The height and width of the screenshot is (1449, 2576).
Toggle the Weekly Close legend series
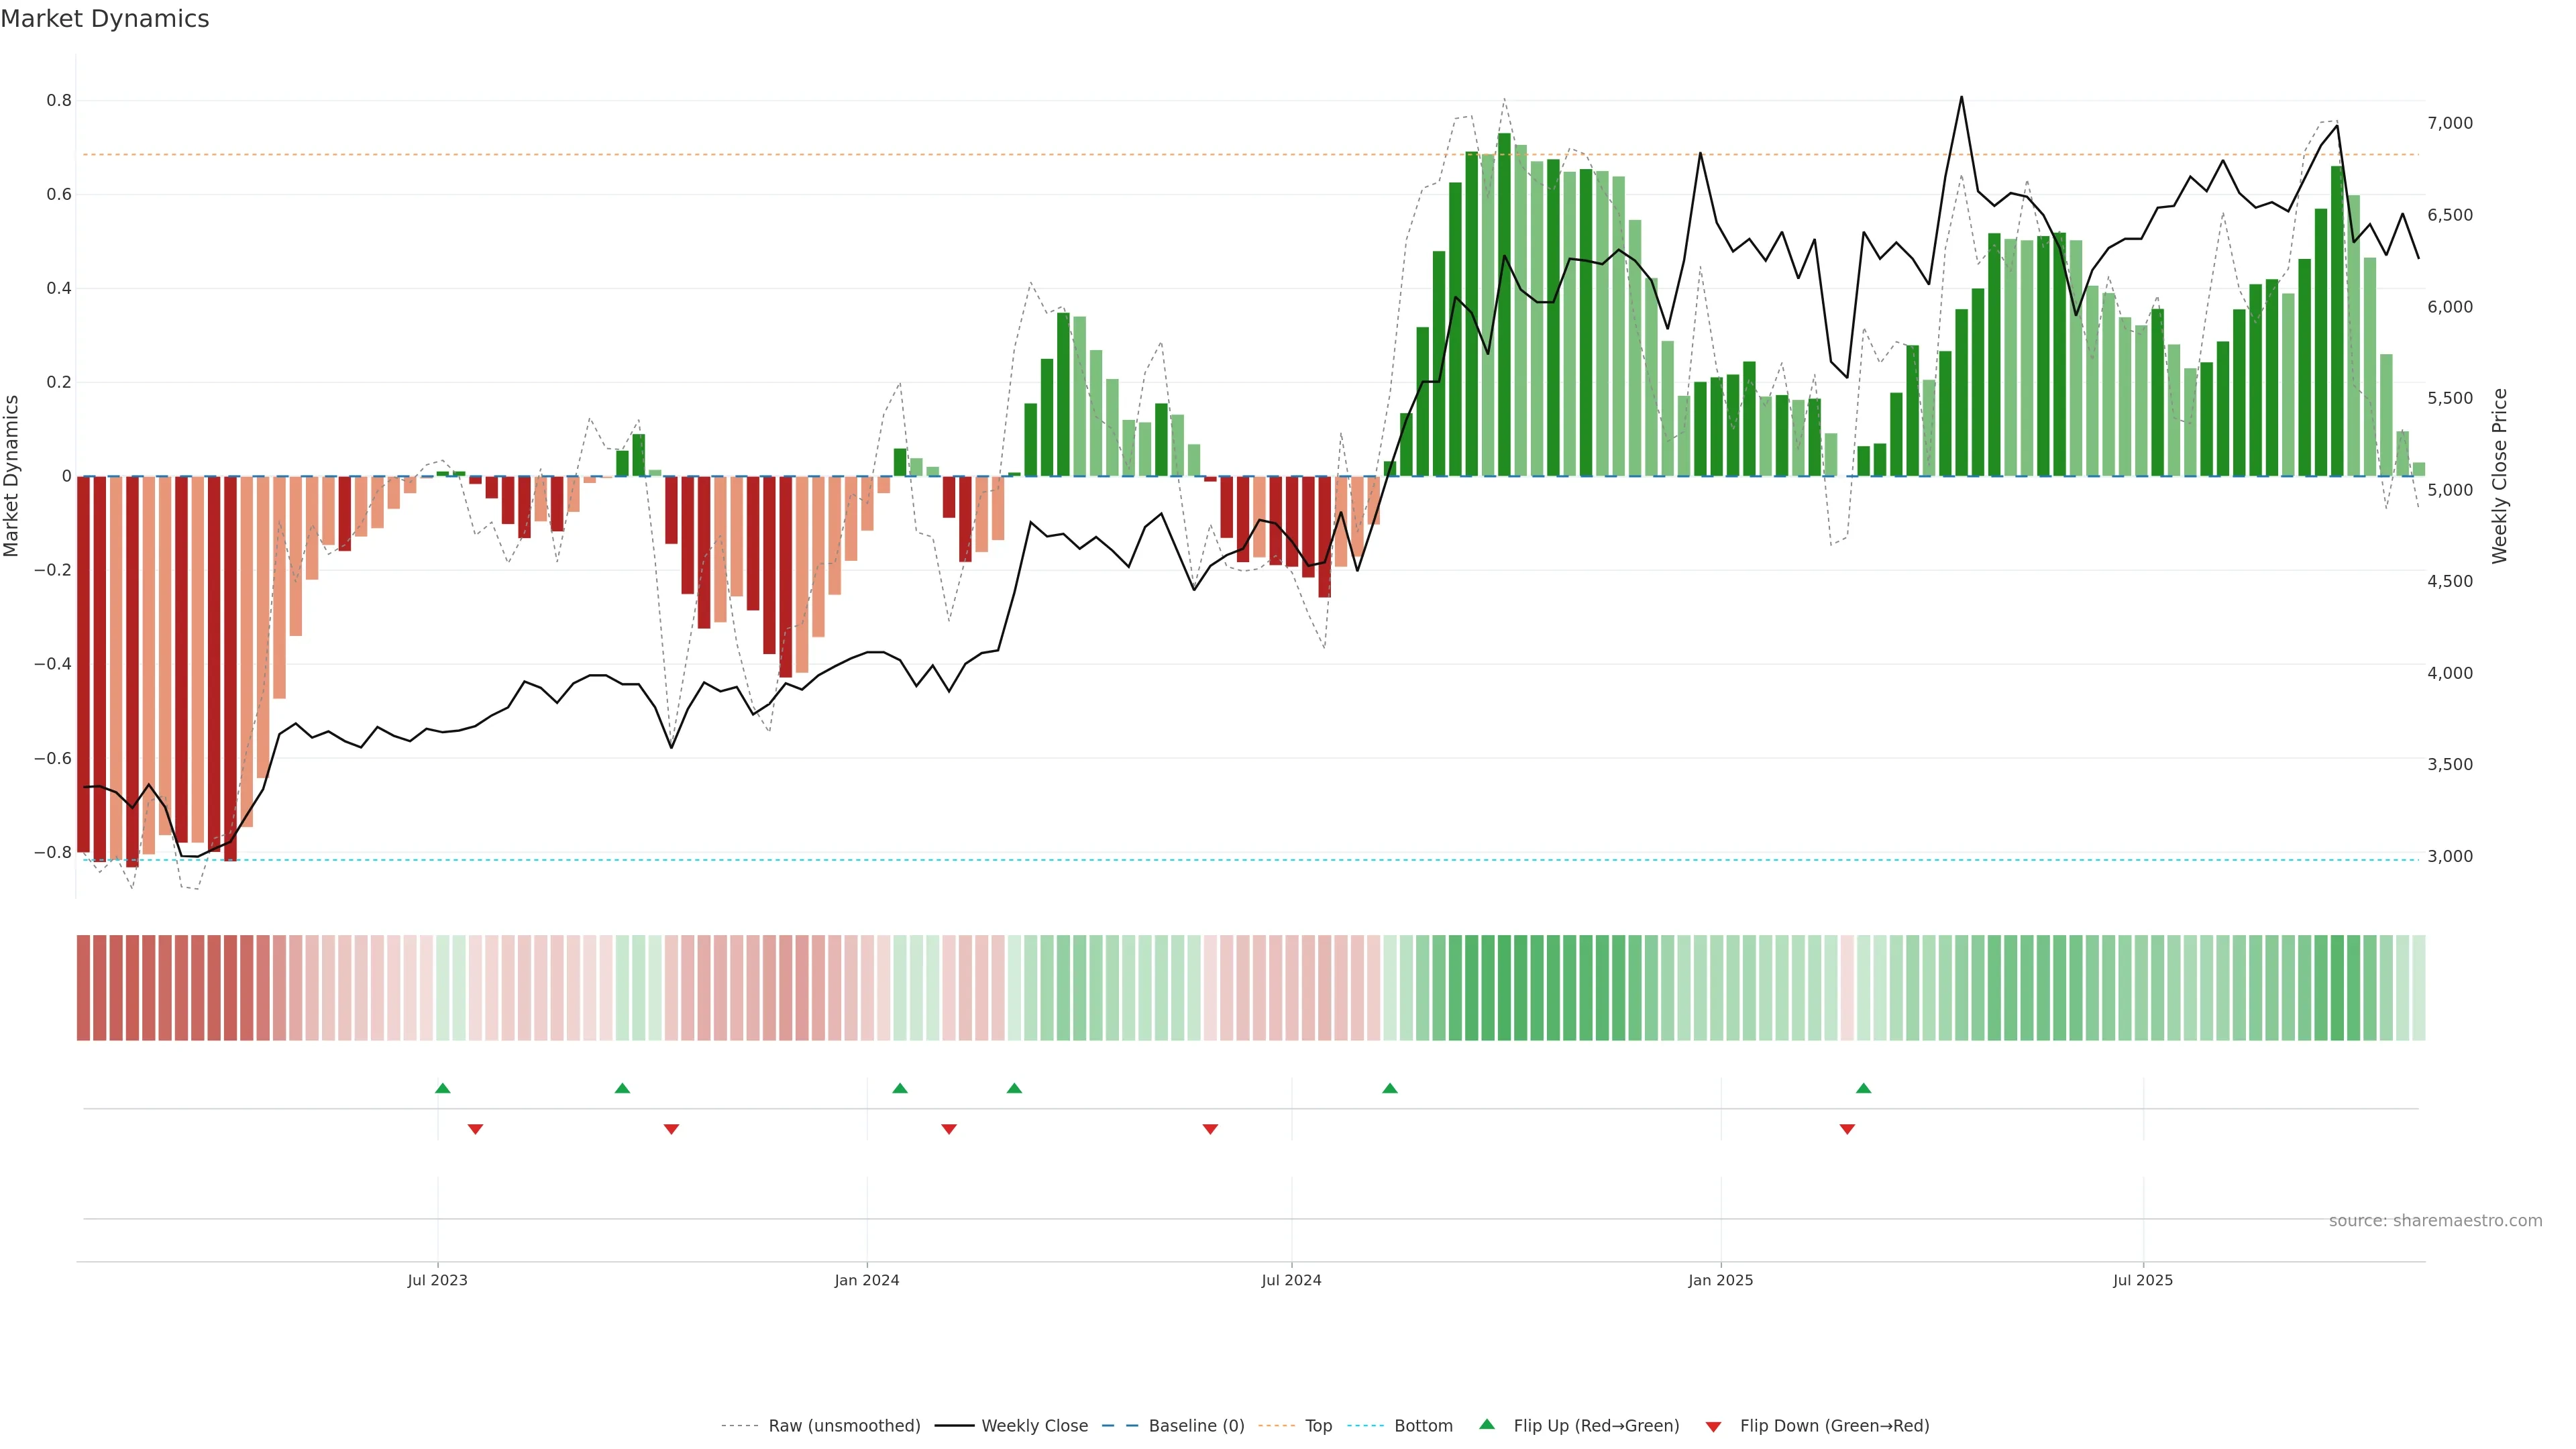1034,1425
